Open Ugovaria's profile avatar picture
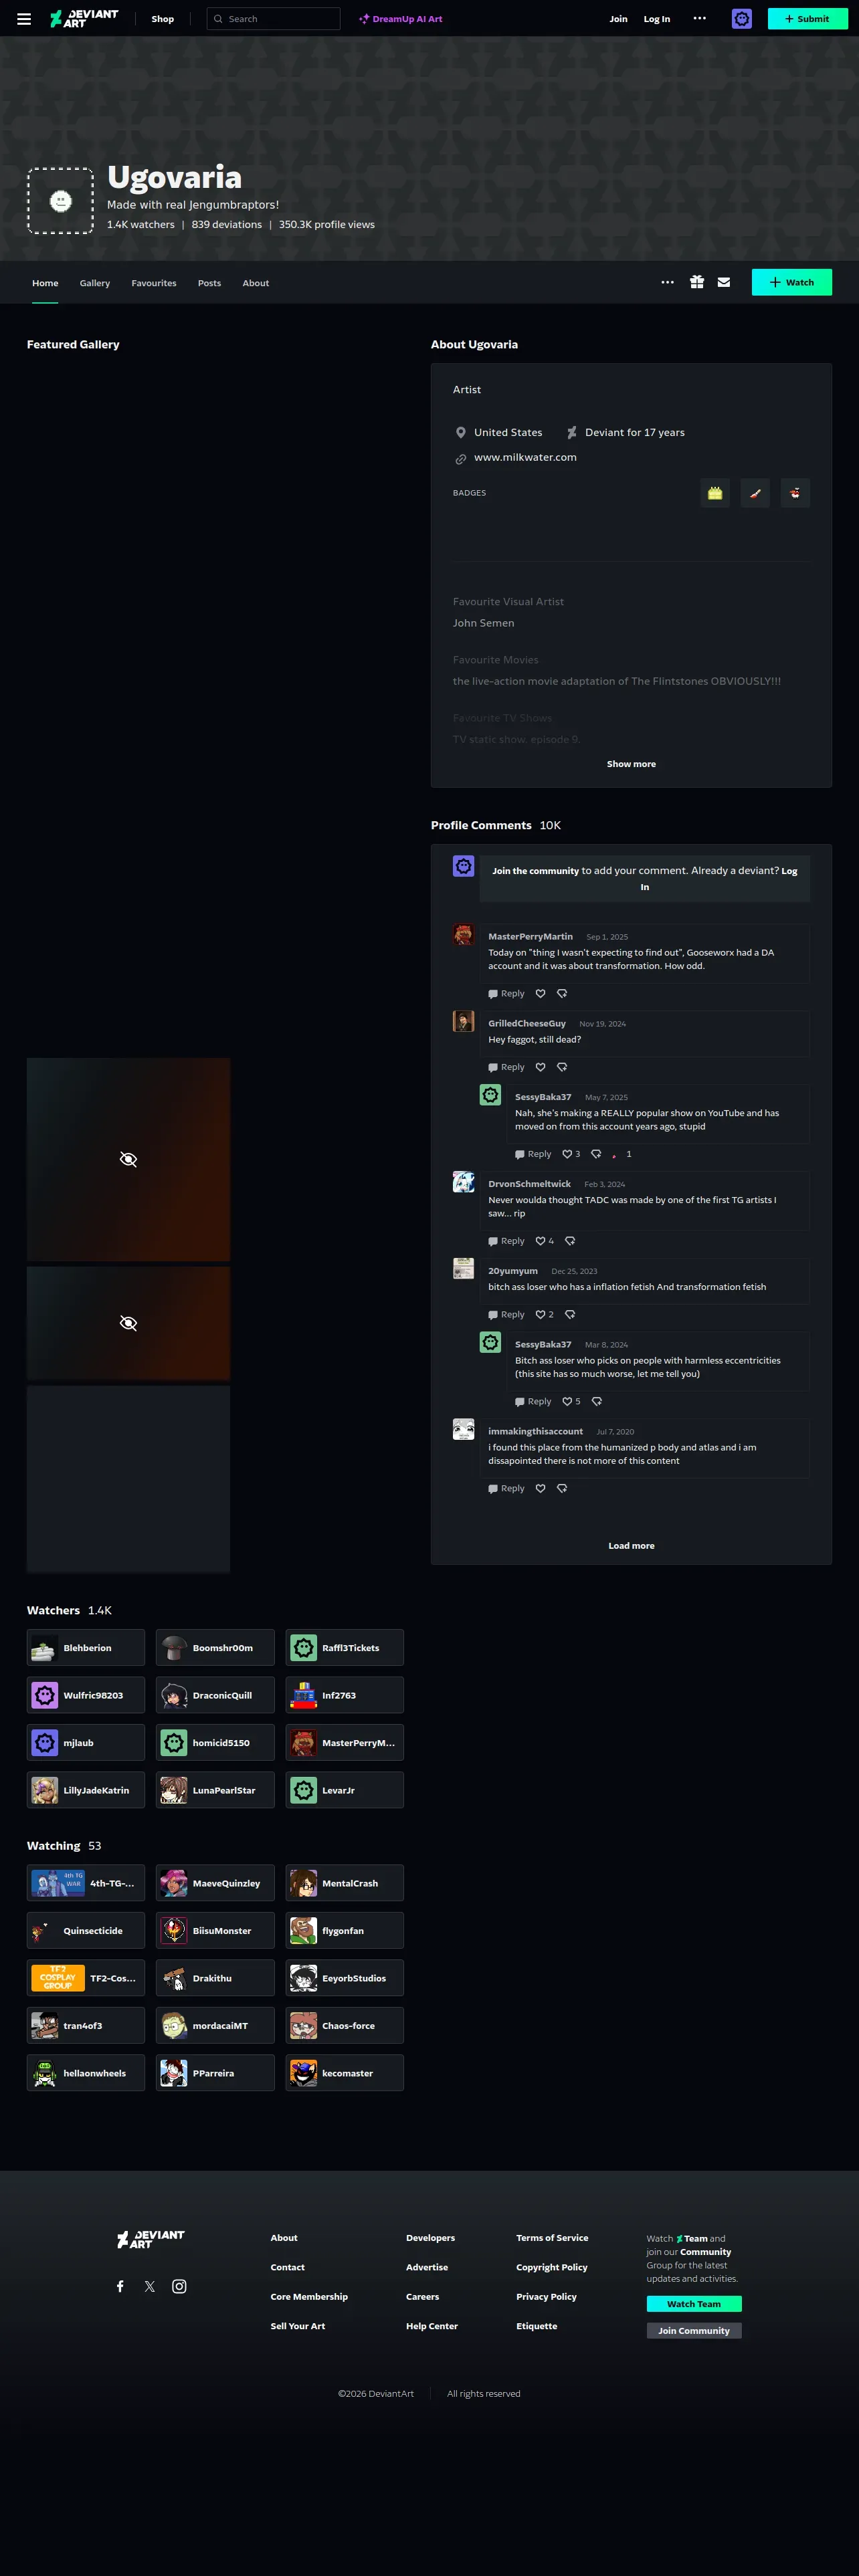This screenshot has height=2576, width=859. [x=60, y=201]
